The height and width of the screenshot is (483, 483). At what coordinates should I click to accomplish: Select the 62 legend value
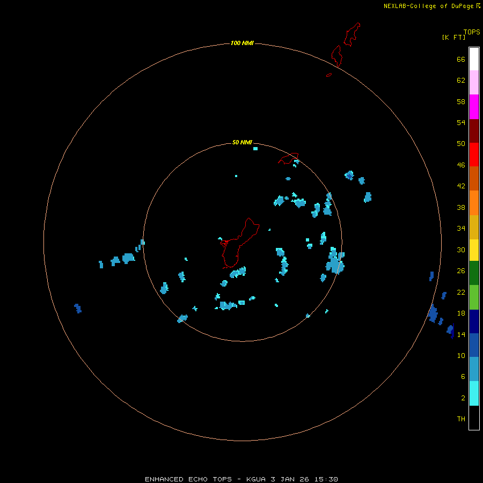461,80
